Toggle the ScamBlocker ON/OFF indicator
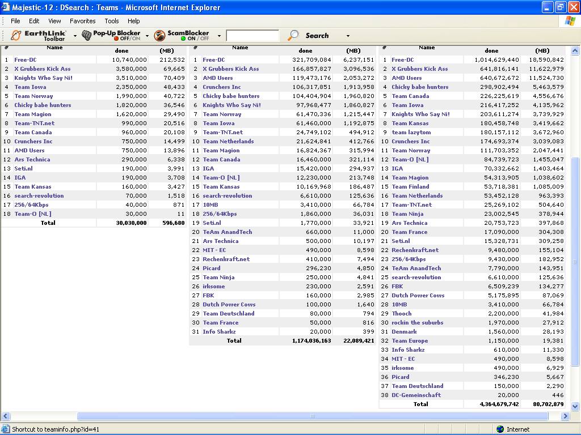 coord(195,39)
